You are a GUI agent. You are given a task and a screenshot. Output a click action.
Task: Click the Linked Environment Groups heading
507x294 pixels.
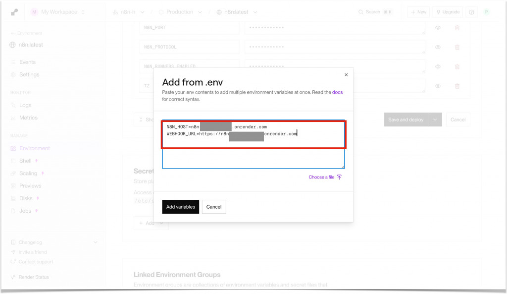177,275
